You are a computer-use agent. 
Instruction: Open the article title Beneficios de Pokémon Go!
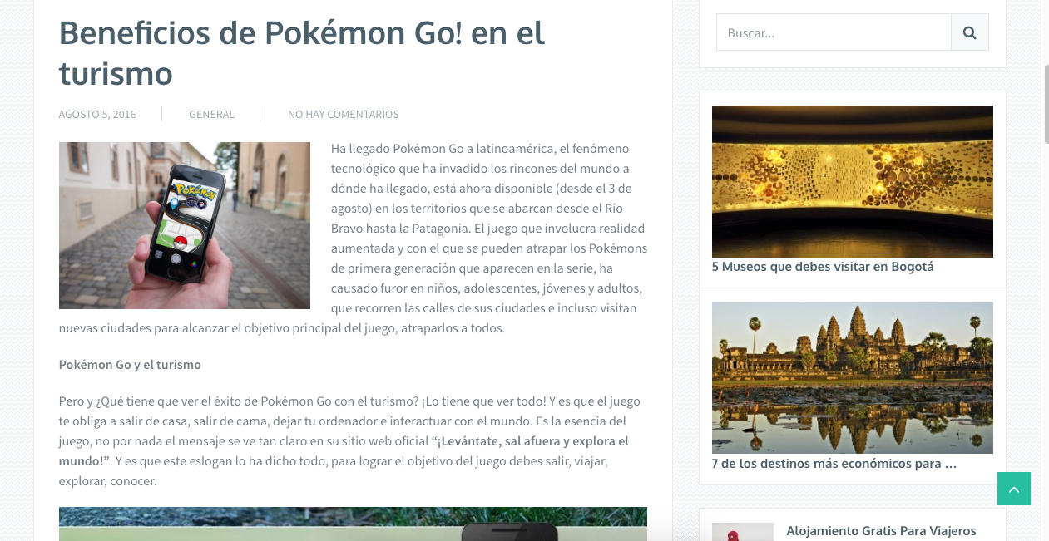coord(302,53)
